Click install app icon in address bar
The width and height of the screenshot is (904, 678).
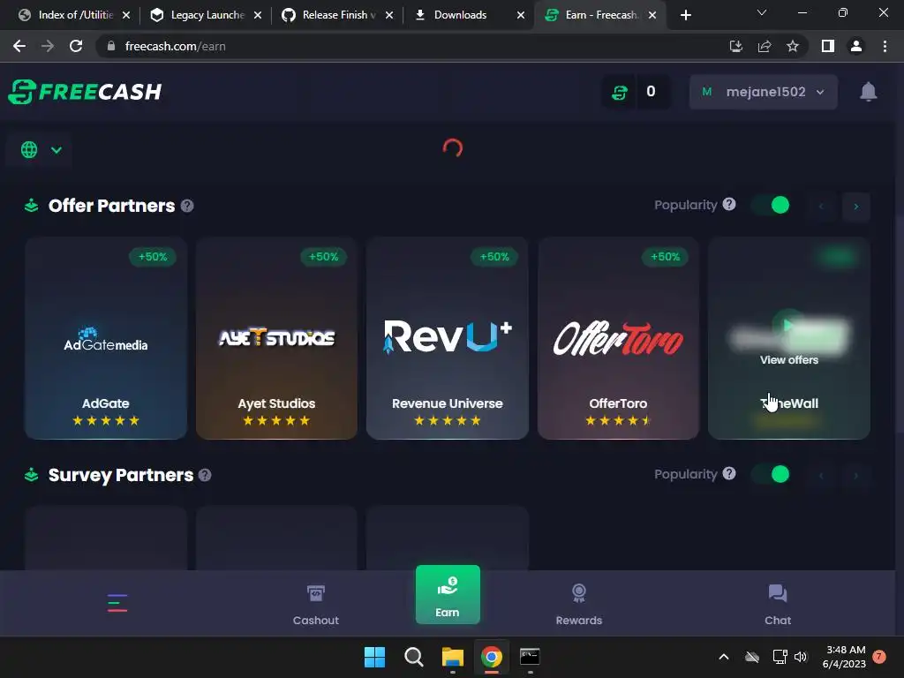coord(736,46)
